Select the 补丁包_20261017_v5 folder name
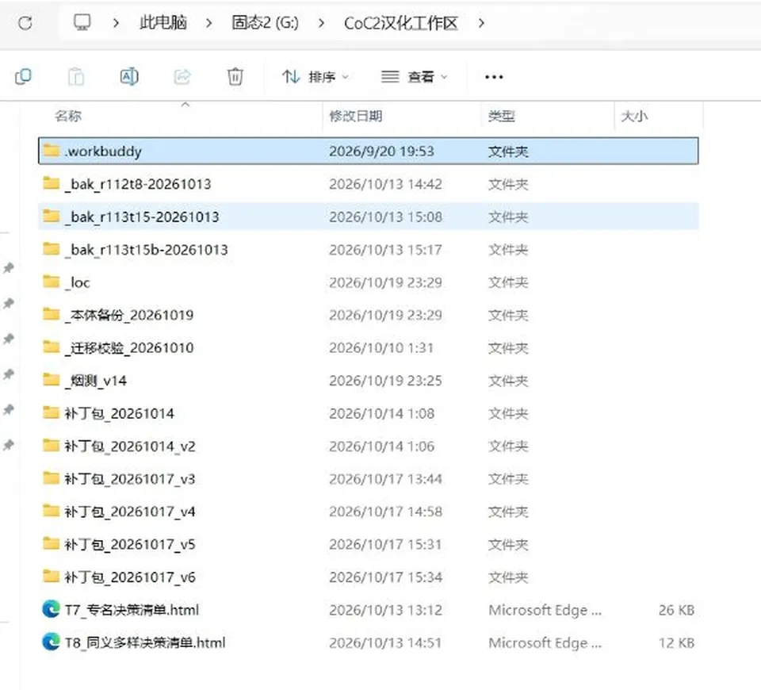Viewport: 761px width, 690px height. tap(130, 544)
